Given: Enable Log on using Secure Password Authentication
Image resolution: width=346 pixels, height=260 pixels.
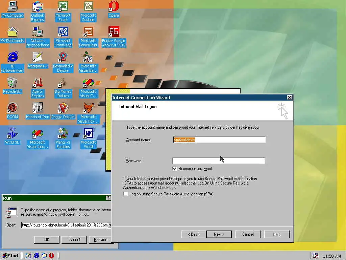Looking at the screenshot, I should [x=126, y=194].
